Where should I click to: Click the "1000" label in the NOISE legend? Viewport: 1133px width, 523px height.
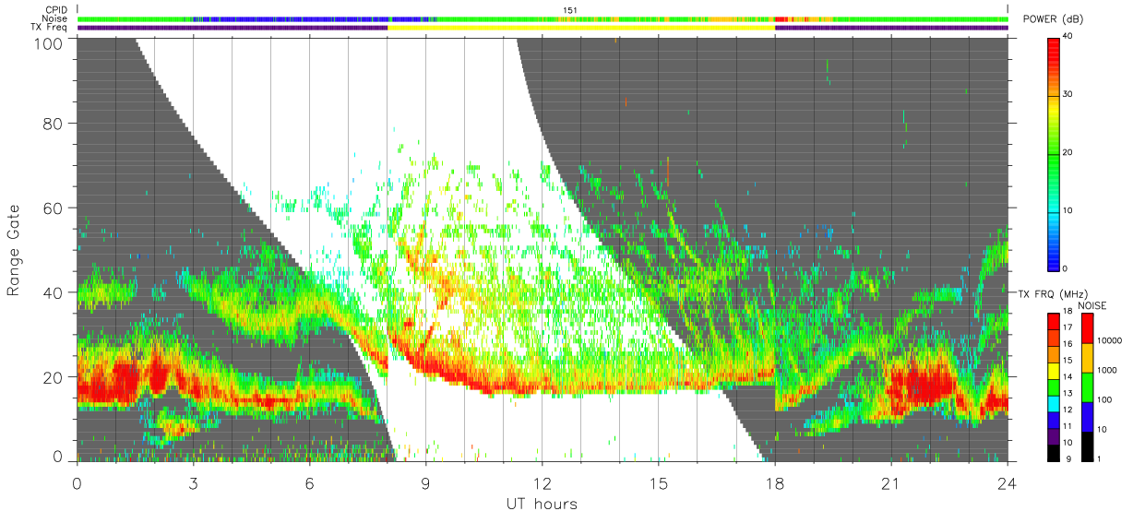coord(1105,371)
